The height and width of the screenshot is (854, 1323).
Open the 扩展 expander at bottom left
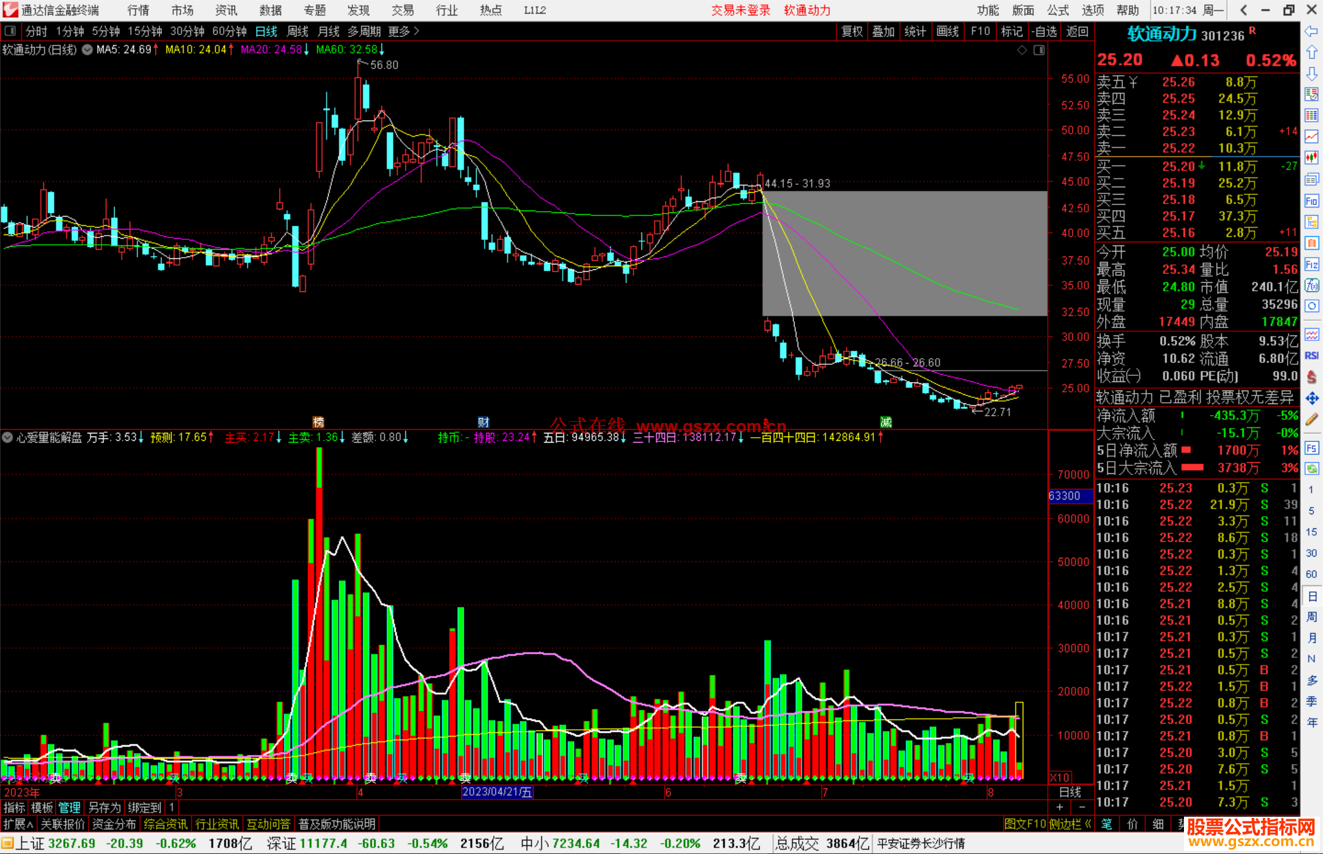[x=18, y=824]
